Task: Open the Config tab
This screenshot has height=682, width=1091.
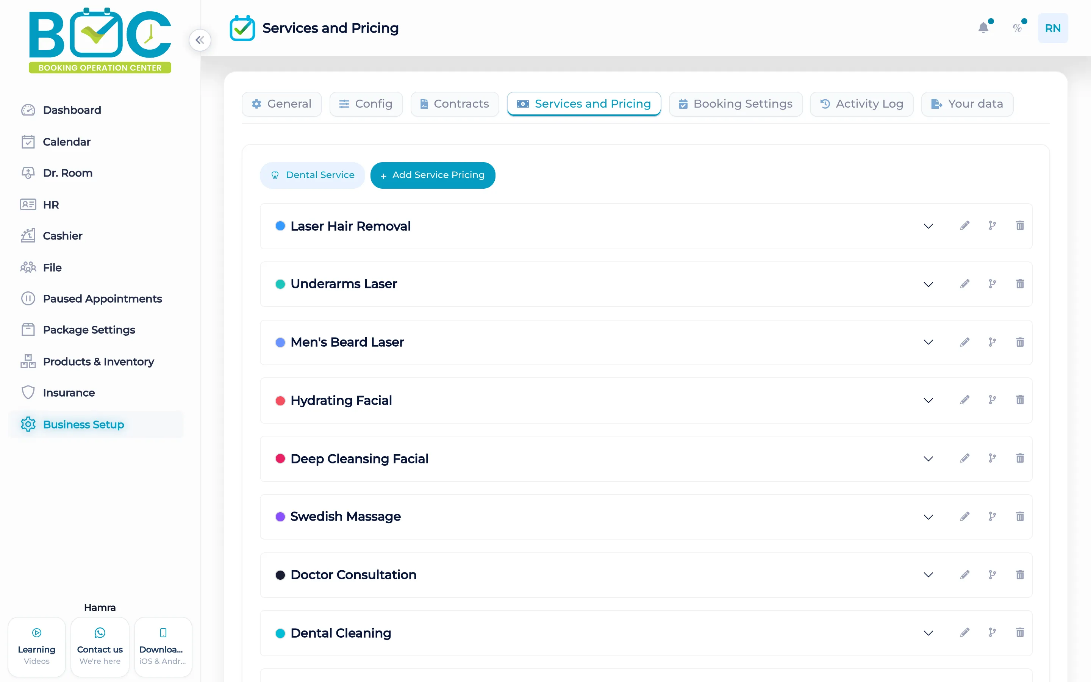Action: pyautogui.click(x=366, y=104)
